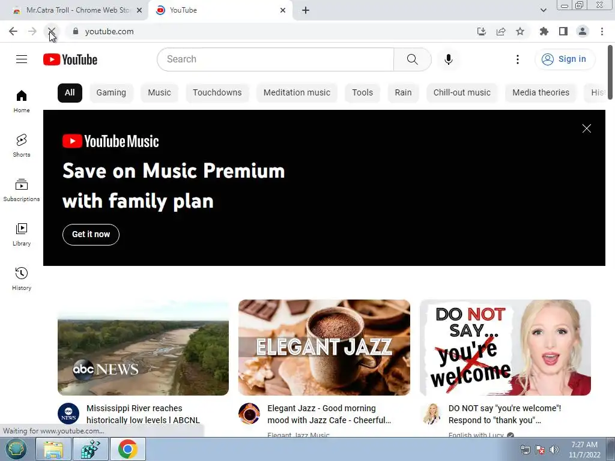615x461 pixels.
Task: View site information lock icon
Action: (x=76, y=31)
